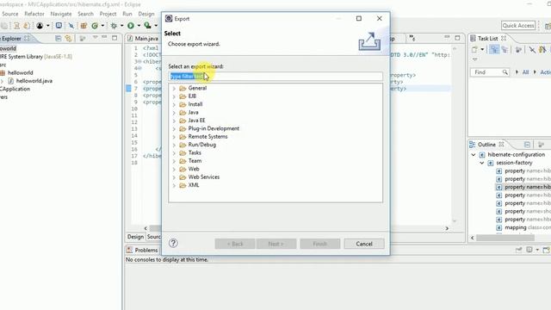Image resolution: width=551 pixels, height=310 pixels.
Task: Click the Cancel button in Export dialog
Action: (364, 244)
